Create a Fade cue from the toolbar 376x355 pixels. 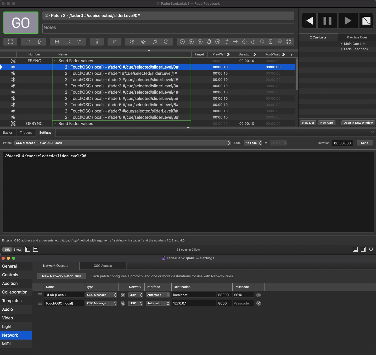pos(114,42)
